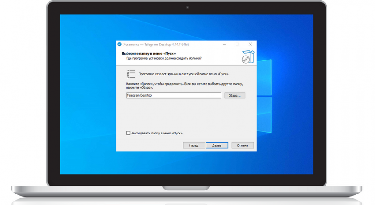375x205 pixels.
Task: Click the Telegram logo in the title bar
Action: coord(120,44)
